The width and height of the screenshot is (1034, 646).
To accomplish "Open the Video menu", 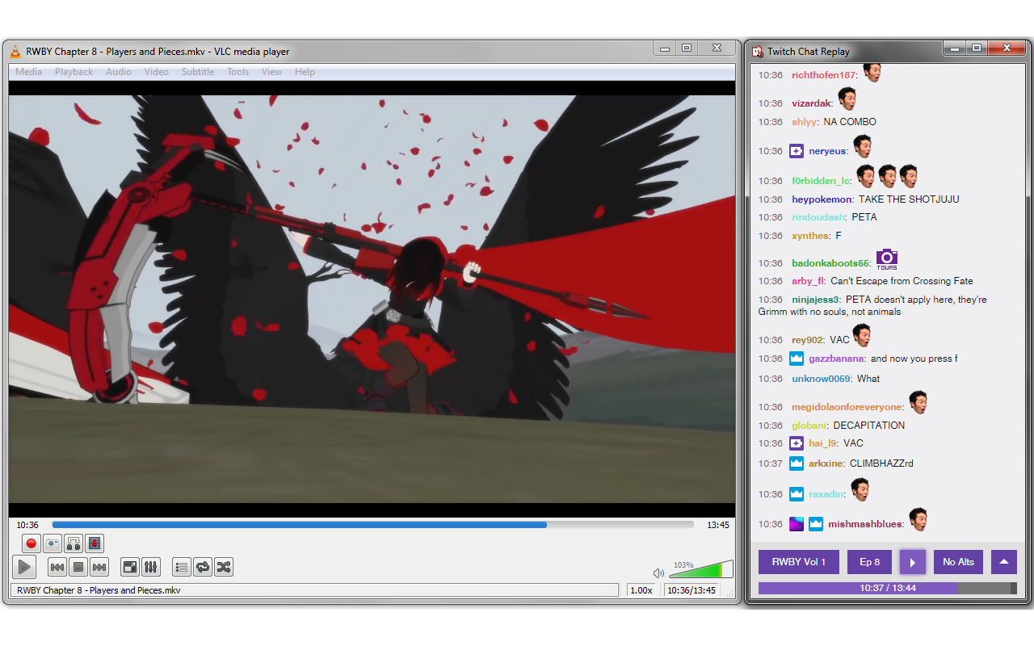I will (157, 72).
